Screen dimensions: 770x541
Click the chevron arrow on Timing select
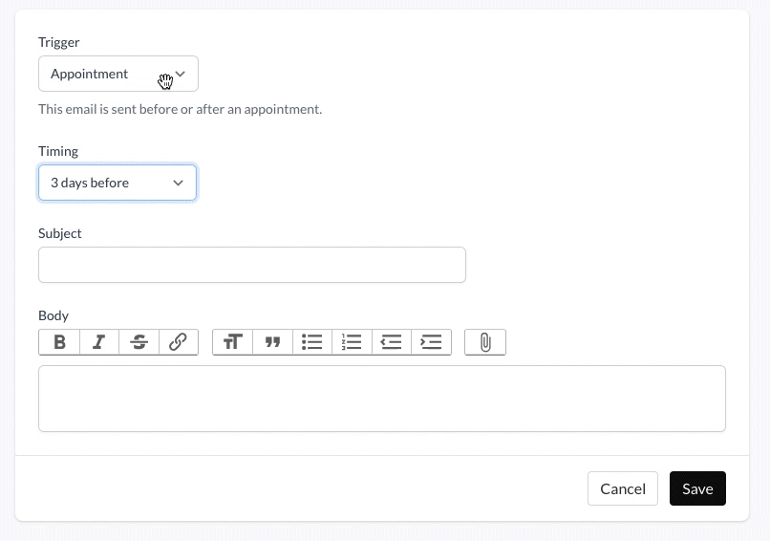click(x=178, y=183)
